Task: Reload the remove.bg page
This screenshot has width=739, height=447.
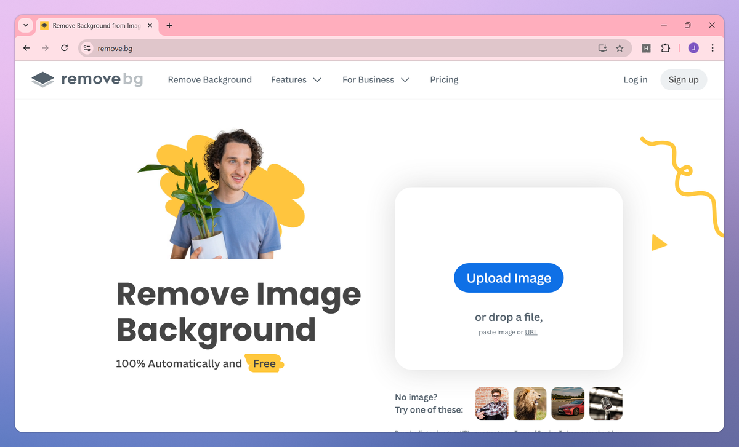Action: [64, 48]
